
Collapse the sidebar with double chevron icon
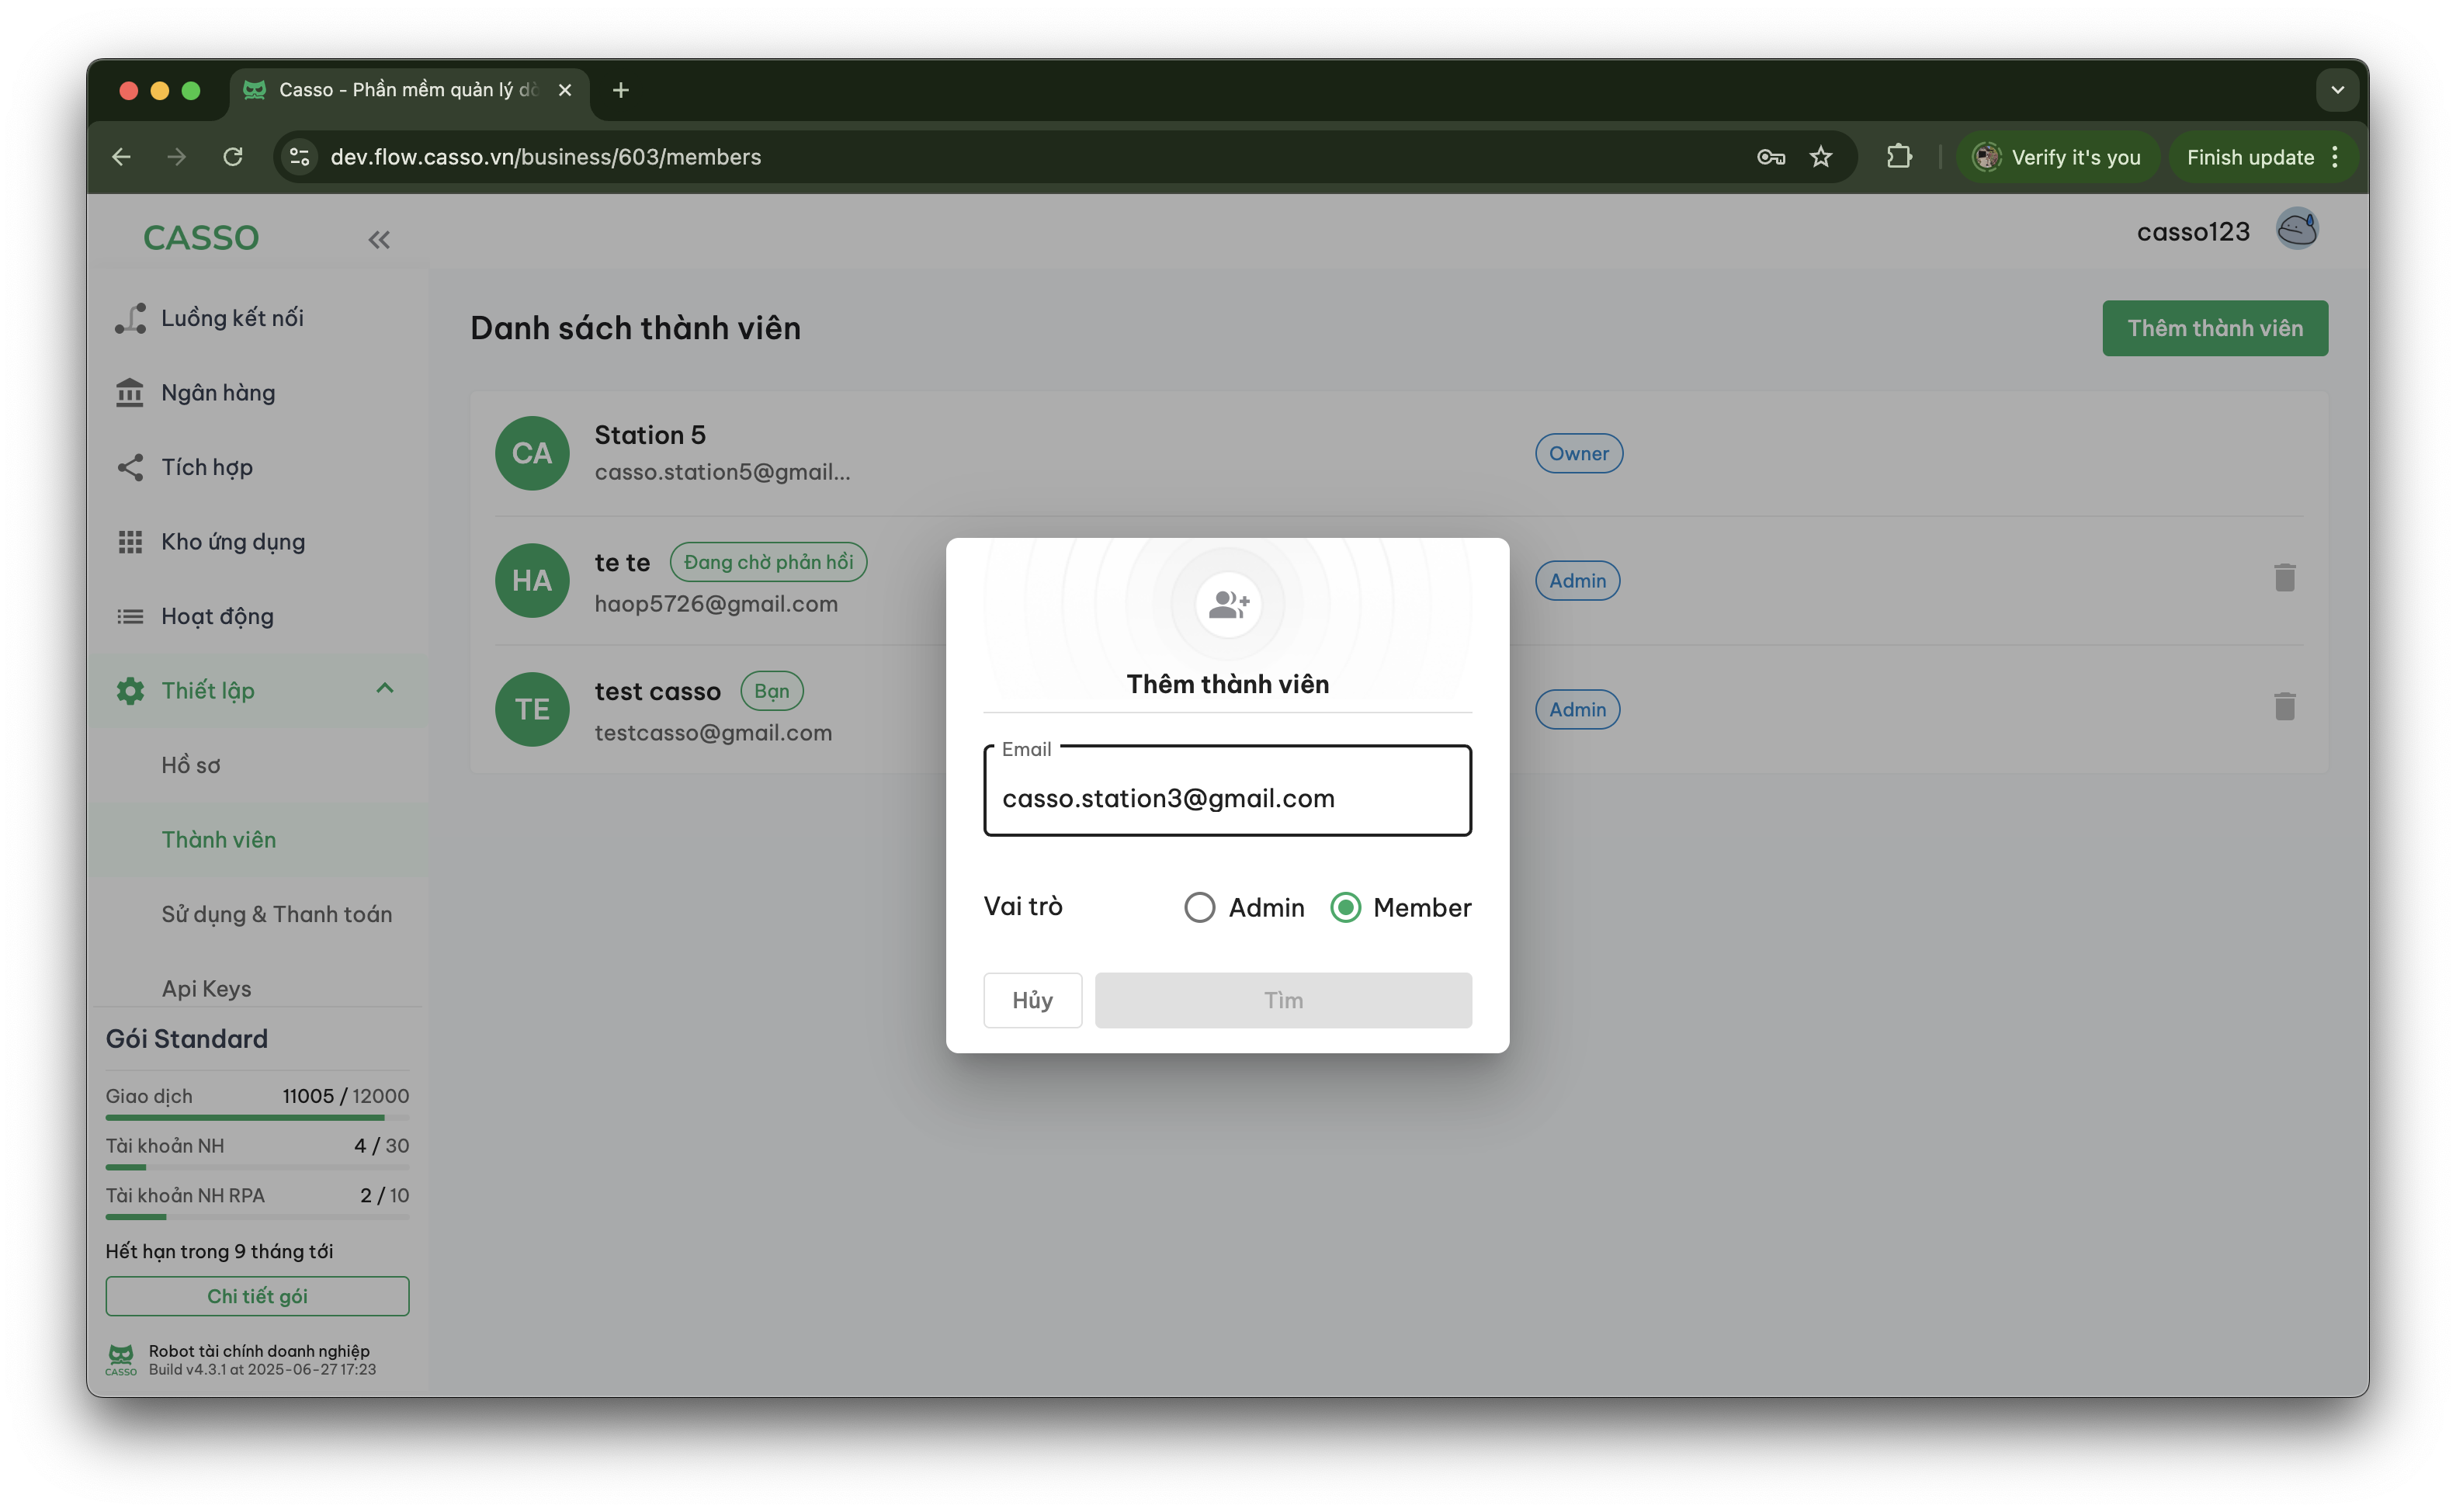(x=378, y=240)
